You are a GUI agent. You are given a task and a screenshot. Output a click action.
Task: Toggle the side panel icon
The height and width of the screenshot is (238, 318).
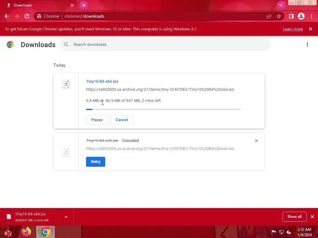click(x=291, y=16)
